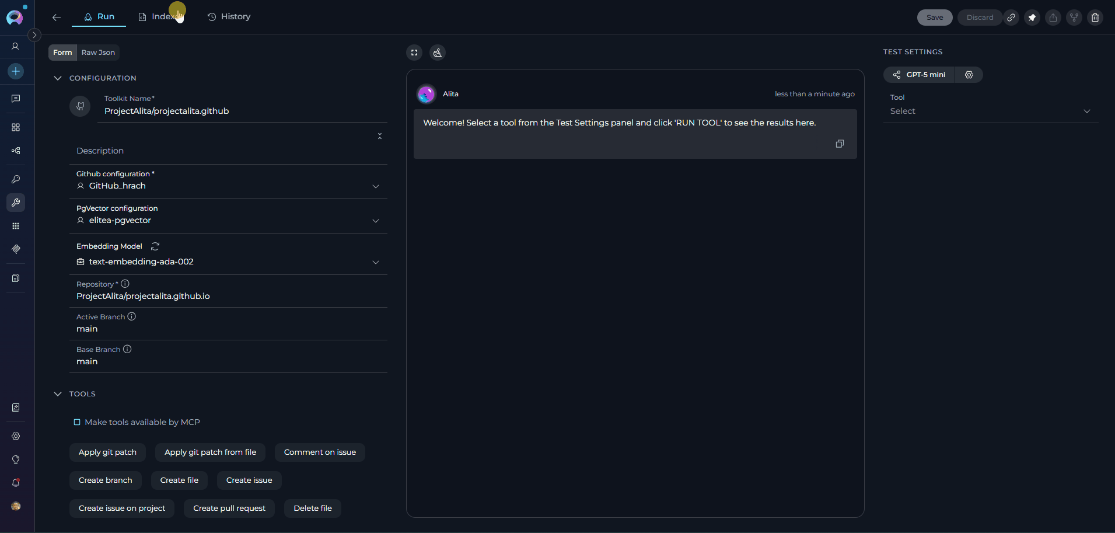This screenshot has width=1115, height=533.
Task: Collapse the CONFIGURATION section
Action: 58,78
